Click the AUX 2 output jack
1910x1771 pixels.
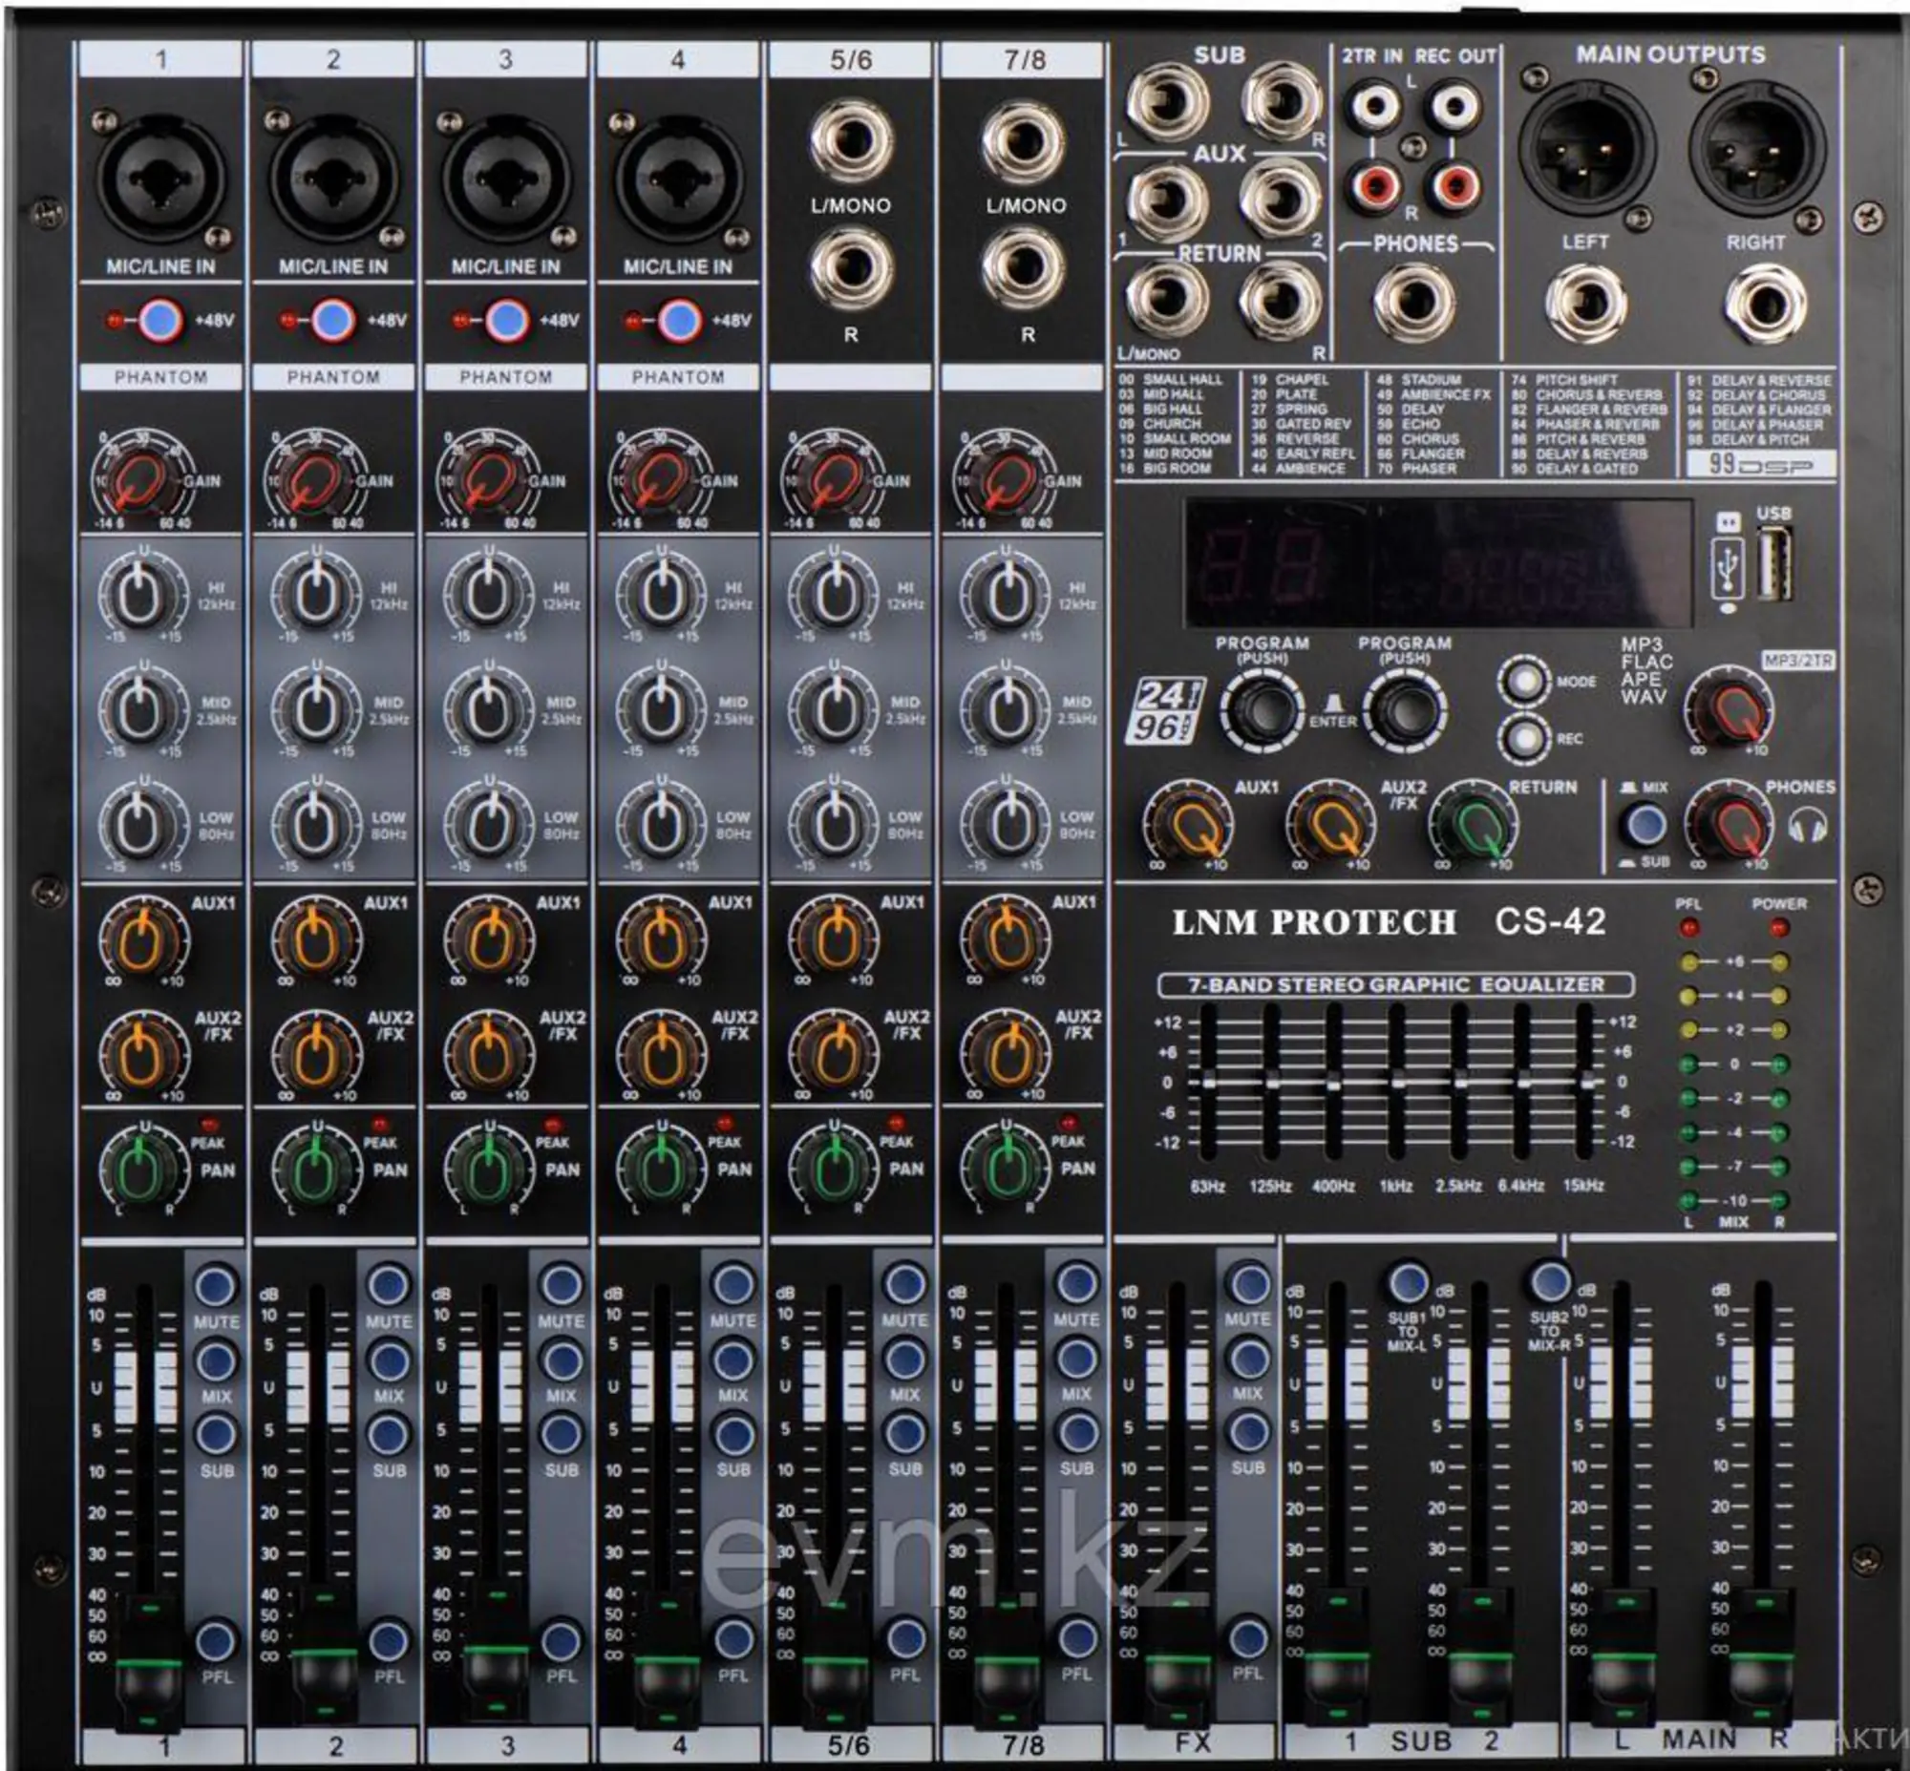pyautogui.click(x=1281, y=200)
